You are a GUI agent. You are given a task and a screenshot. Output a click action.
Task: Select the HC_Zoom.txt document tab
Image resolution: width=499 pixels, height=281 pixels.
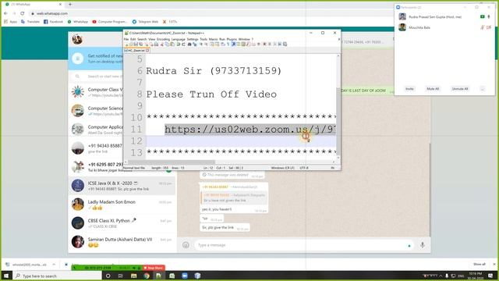[136, 50]
